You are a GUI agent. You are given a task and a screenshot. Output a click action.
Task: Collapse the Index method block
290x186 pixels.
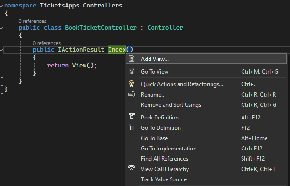pos(2,50)
